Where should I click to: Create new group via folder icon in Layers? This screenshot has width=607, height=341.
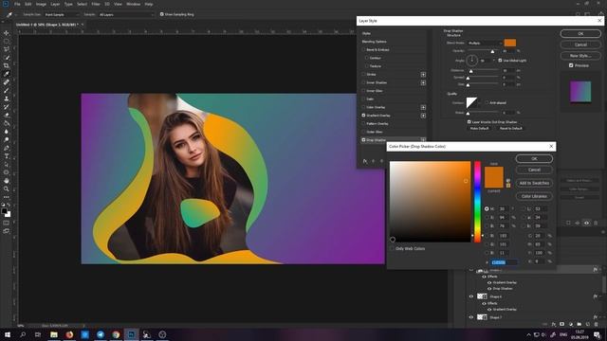tap(579, 324)
